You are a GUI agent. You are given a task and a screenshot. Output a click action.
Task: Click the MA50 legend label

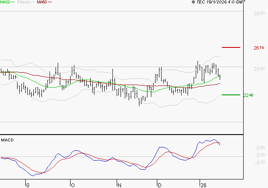coord(42,2)
